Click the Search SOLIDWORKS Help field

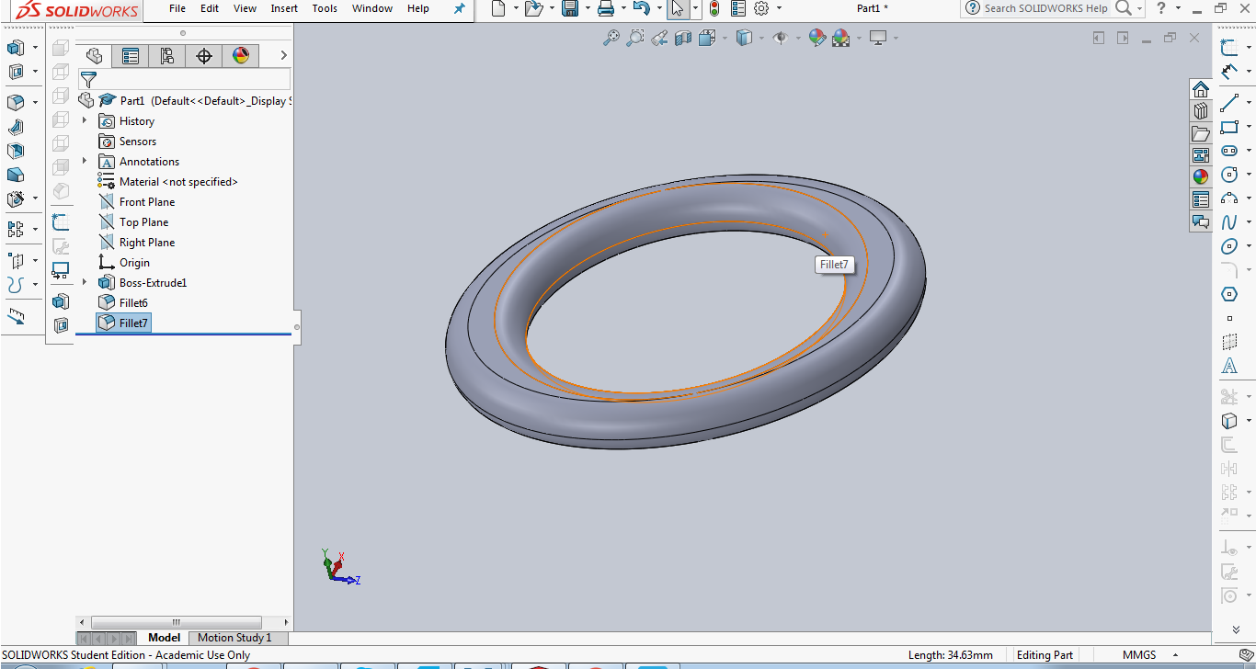pos(1045,8)
